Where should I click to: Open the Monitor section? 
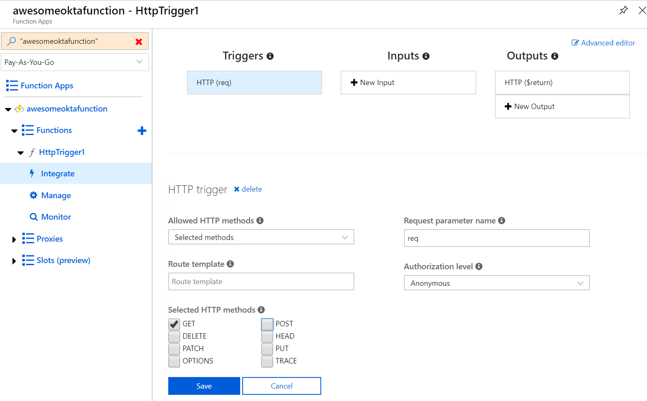point(56,217)
